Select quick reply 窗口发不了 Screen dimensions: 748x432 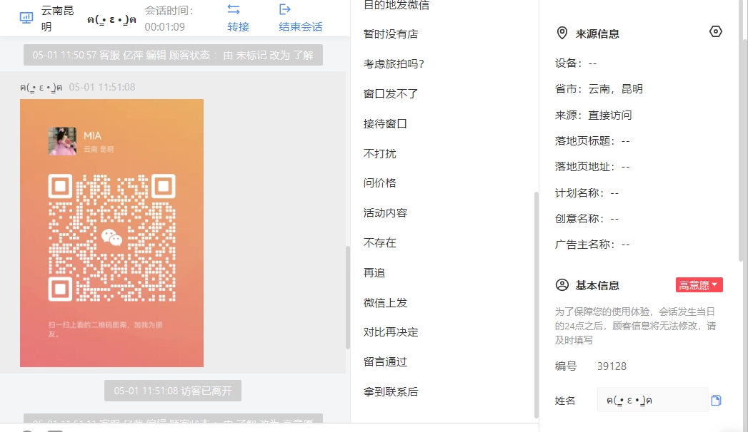391,93
